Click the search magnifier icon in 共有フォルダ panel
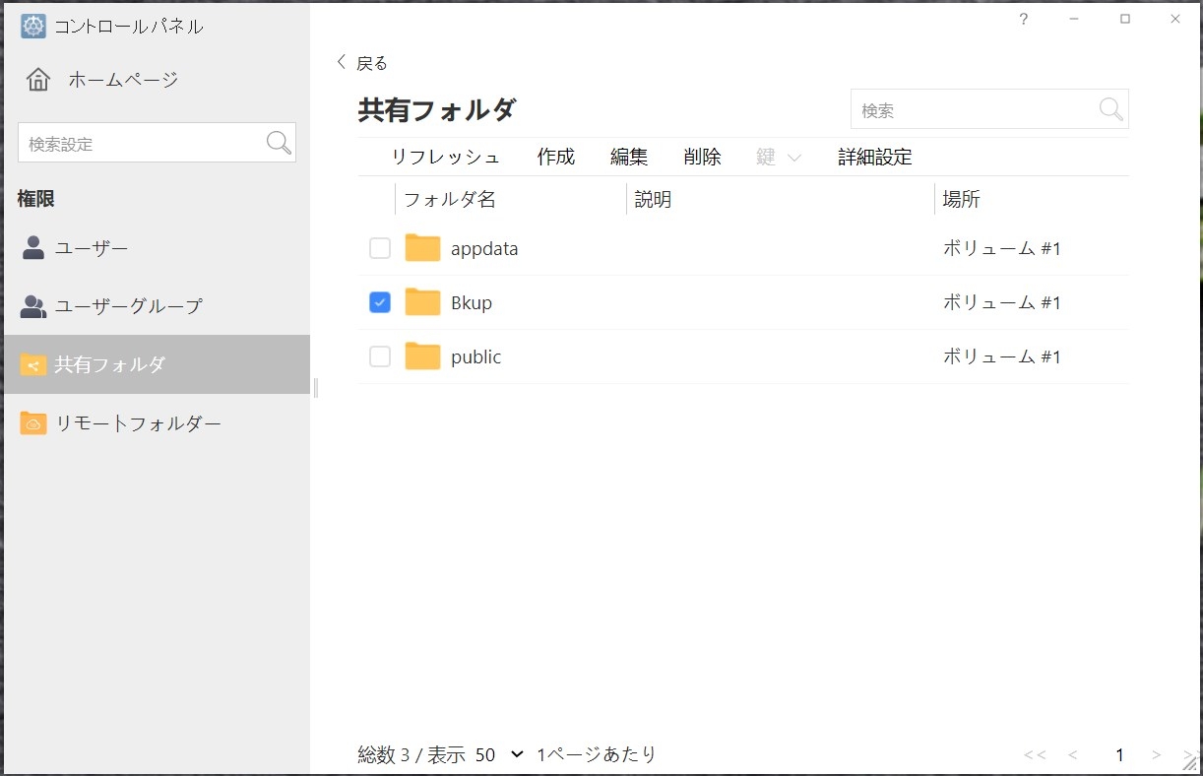Viewport: 1203px width, 776px height. tap(1110, 109)
